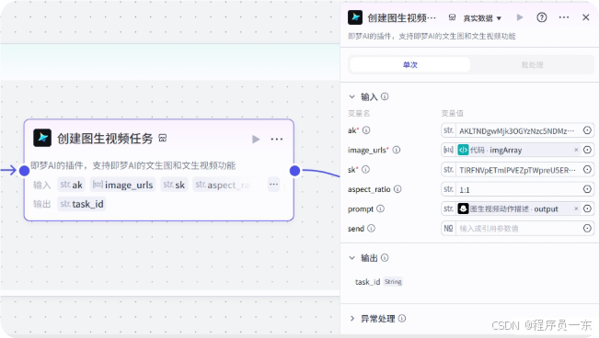Click the No. type badge for send
This screenshot has height=338, width=599.
point(448,228)
